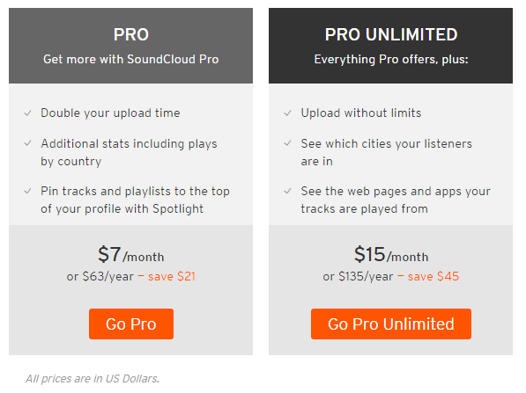Click checkmark next to See the web pages
526x393 pixels.
click(288, 191)
